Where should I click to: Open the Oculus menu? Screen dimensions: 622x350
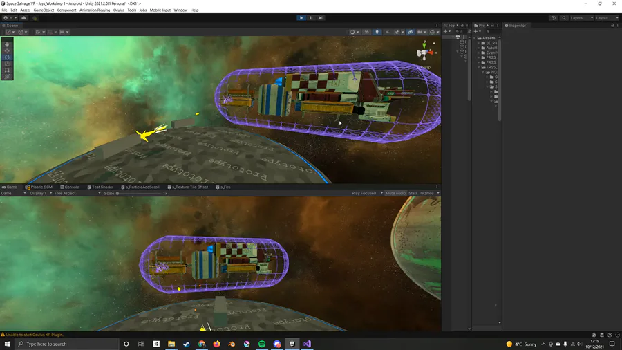[x=119, y=10]
